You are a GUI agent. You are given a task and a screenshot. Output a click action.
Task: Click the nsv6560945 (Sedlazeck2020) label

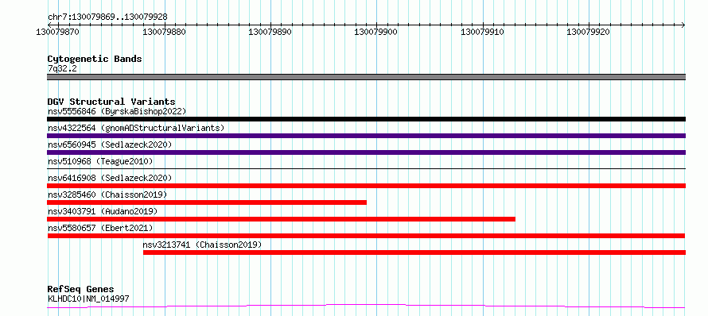110,145
